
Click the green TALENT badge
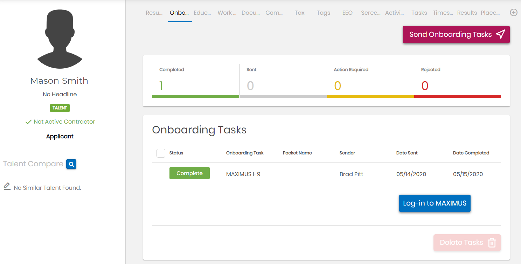coord(60,108)
